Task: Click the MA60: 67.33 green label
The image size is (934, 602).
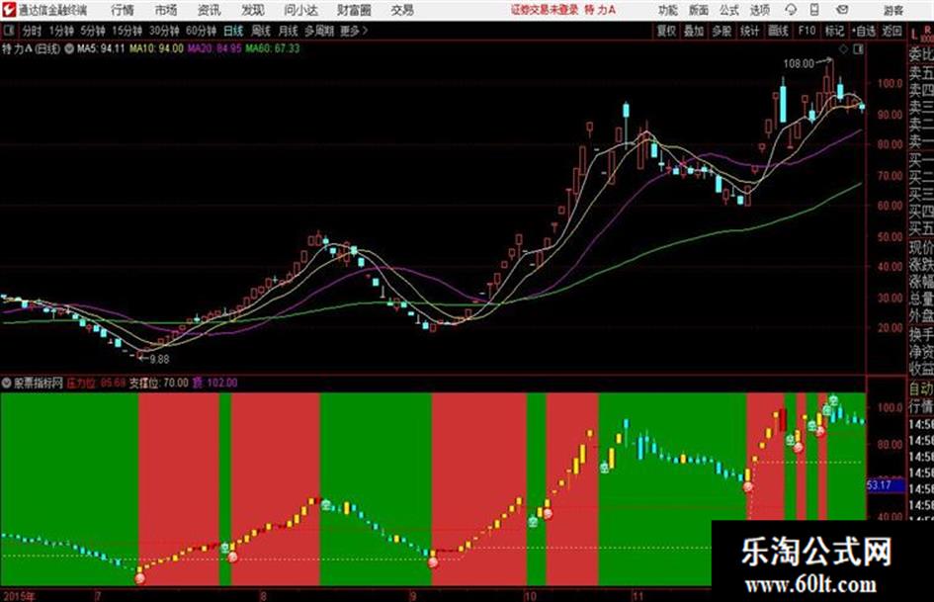Action: coord(273,48)
